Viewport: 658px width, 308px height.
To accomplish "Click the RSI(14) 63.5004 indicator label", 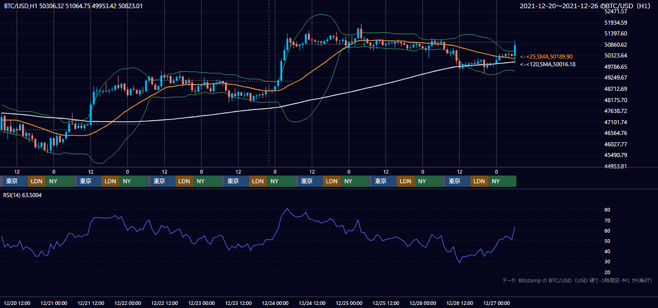I will 23,195.
